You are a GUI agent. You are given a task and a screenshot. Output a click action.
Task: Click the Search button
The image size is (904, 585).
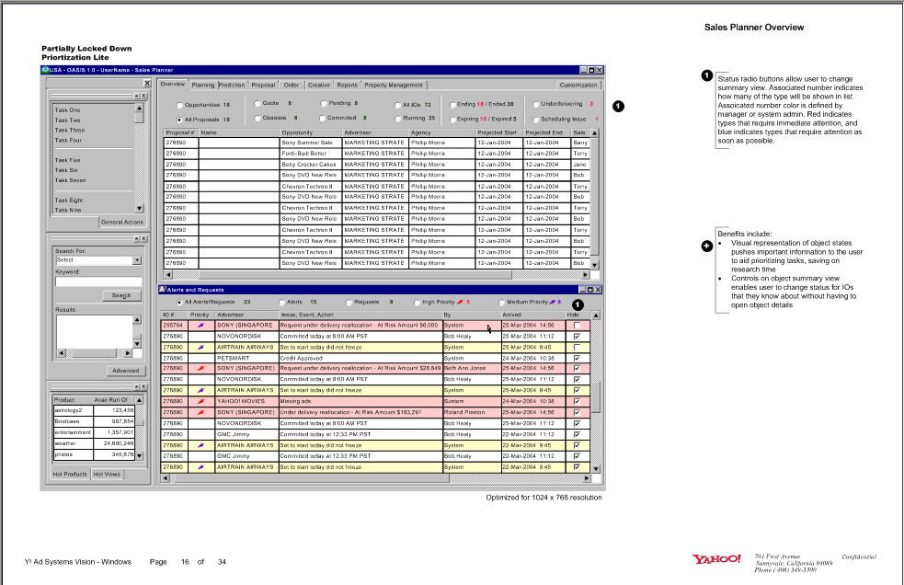coord(121,295)
